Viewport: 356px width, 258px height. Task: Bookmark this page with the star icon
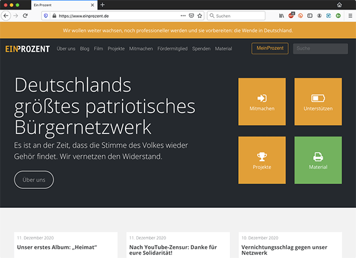click(x=199, y=15)
